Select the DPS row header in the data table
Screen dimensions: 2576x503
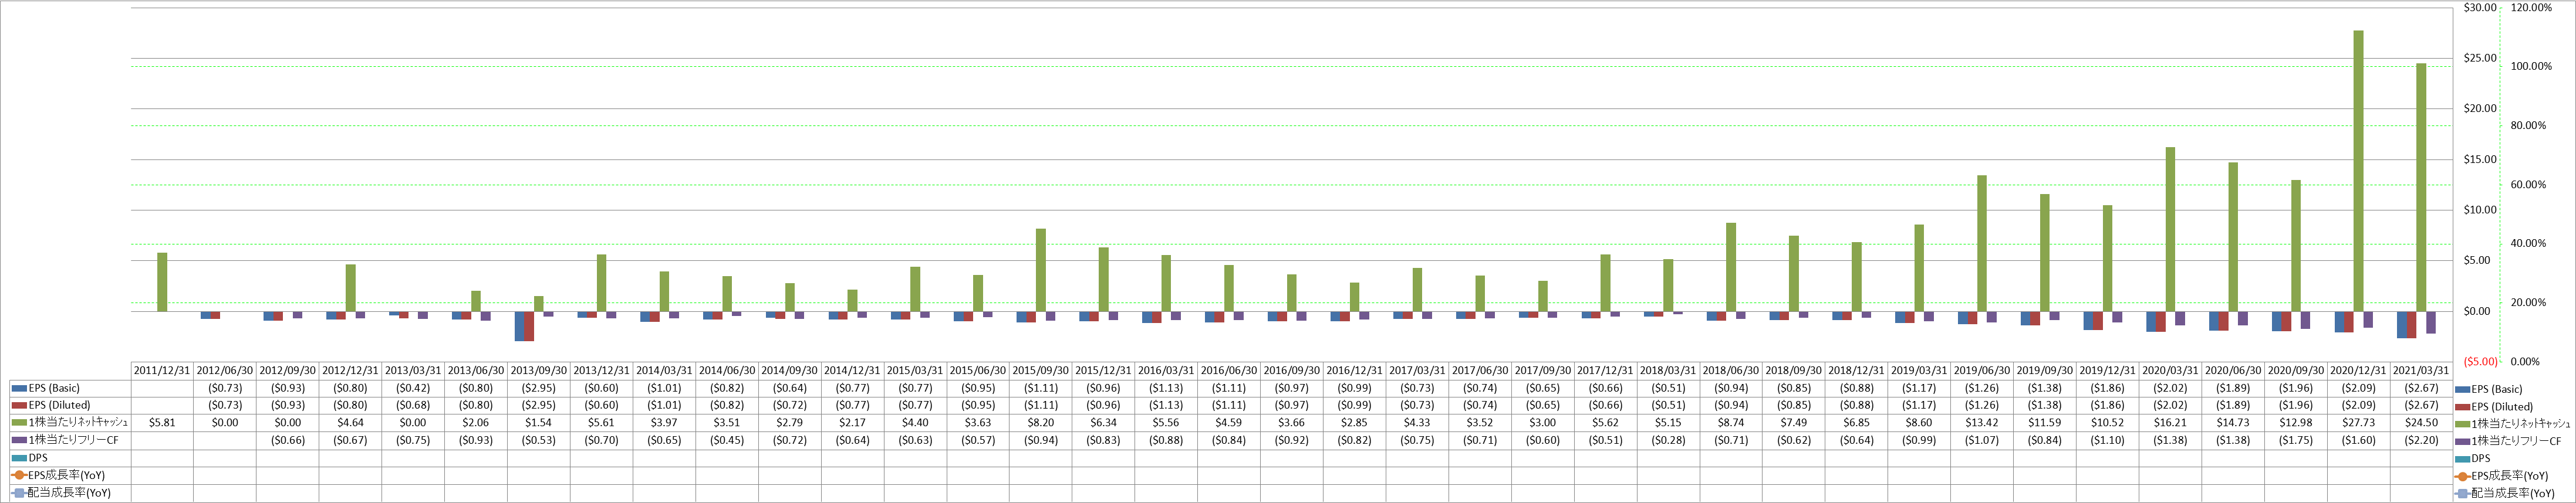pos(70,458)
